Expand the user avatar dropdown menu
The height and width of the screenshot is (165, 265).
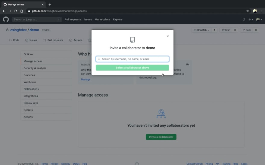(259, 19)
